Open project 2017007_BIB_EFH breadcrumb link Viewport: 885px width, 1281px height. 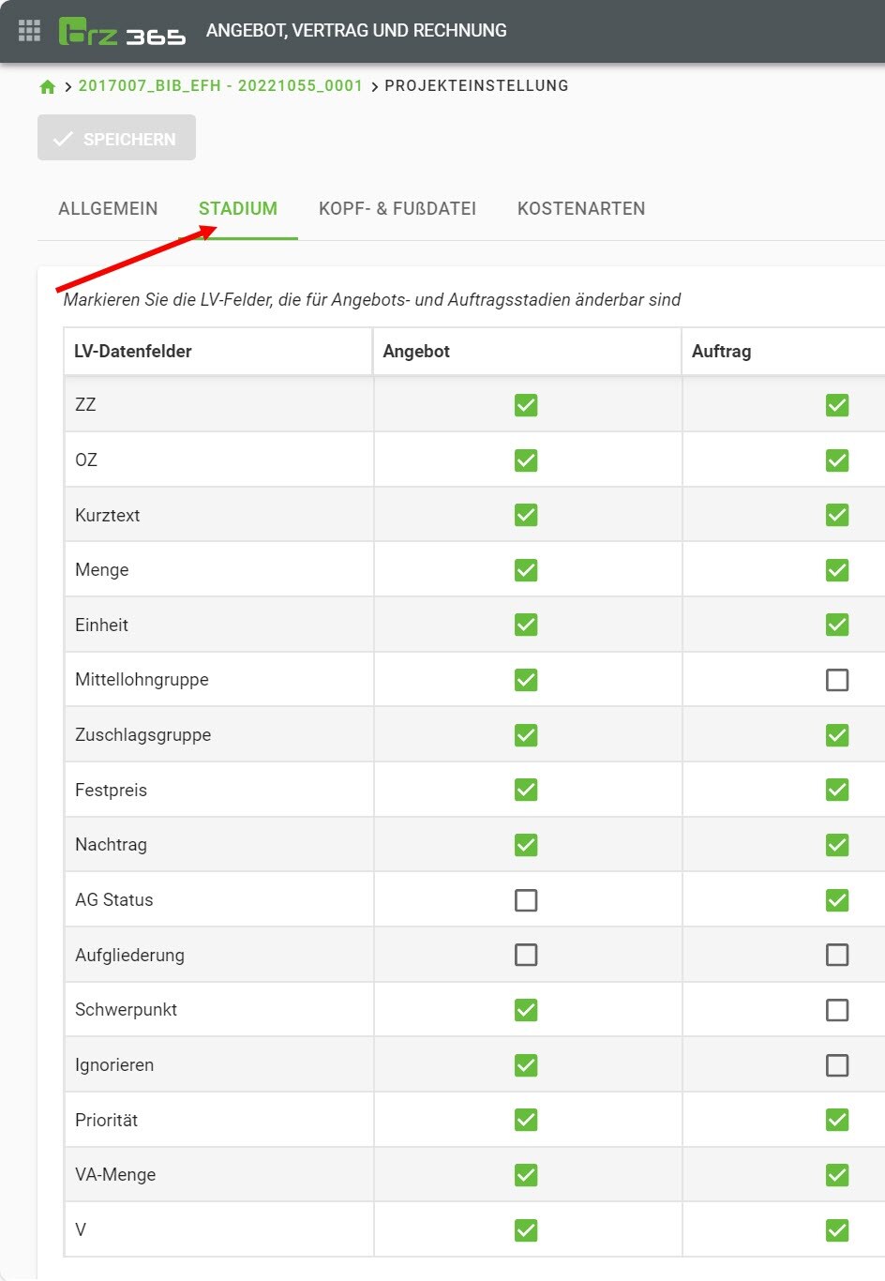point(220,86)
